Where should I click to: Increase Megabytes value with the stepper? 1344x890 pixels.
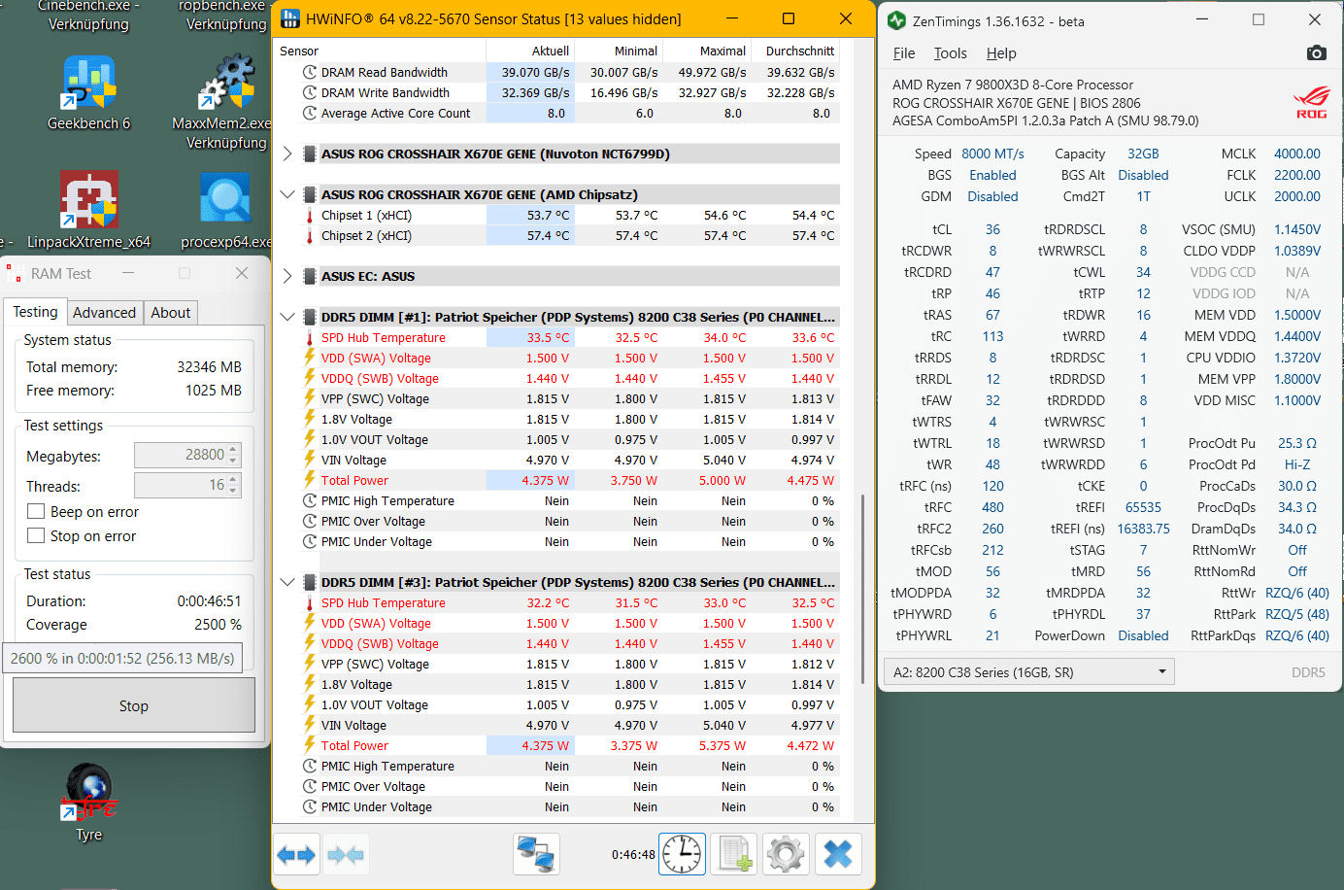233,450
